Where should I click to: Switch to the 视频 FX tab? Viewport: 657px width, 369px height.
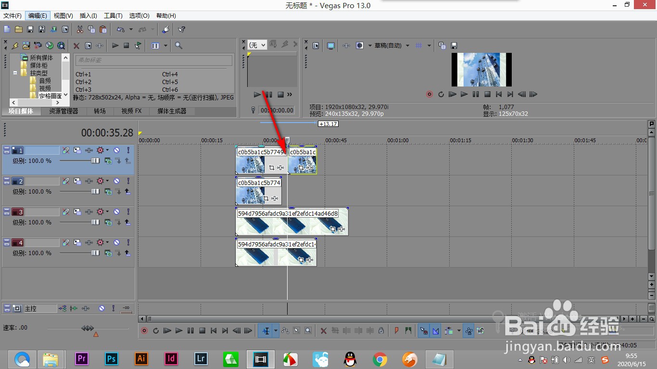pos(131,111)
